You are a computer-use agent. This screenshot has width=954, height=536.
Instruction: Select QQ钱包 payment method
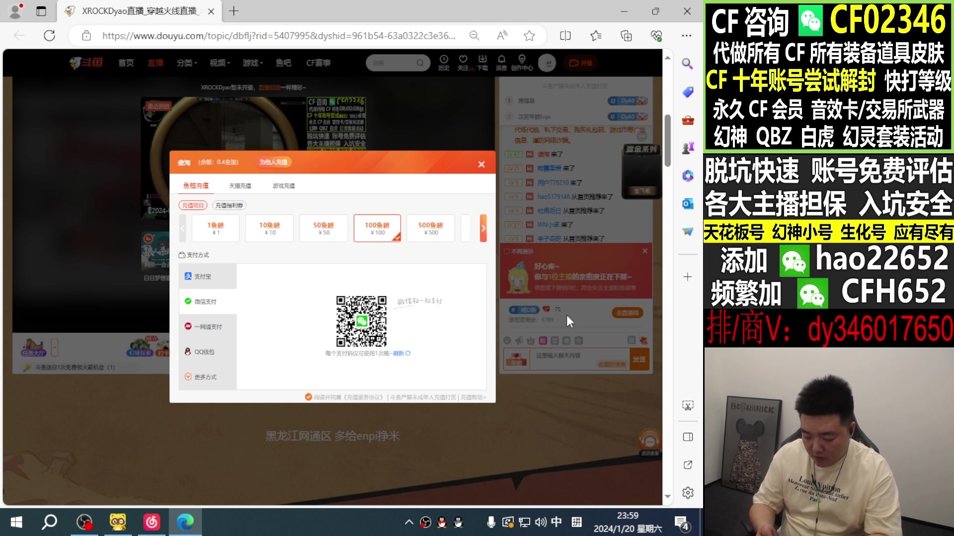point(208,352)
